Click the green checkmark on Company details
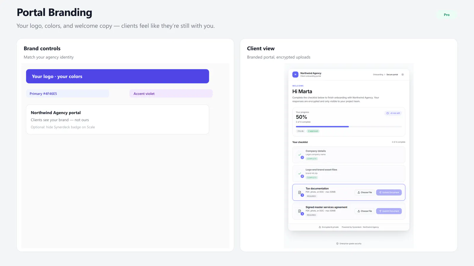This screenshot has width=474, height=266. 300,155
